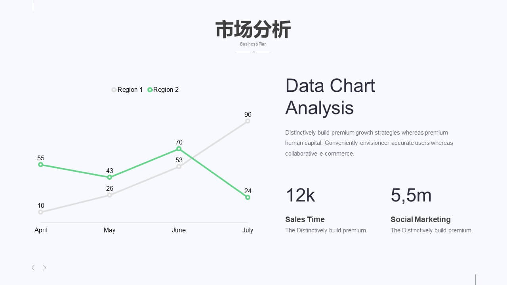Click the previous slide left chevron

[x=33, y=268]
